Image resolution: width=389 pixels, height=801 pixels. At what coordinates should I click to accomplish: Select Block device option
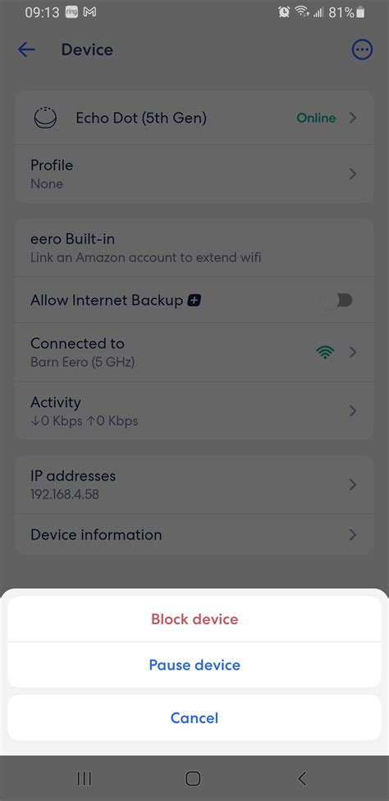pyautogui.click(x=194, y=619)
